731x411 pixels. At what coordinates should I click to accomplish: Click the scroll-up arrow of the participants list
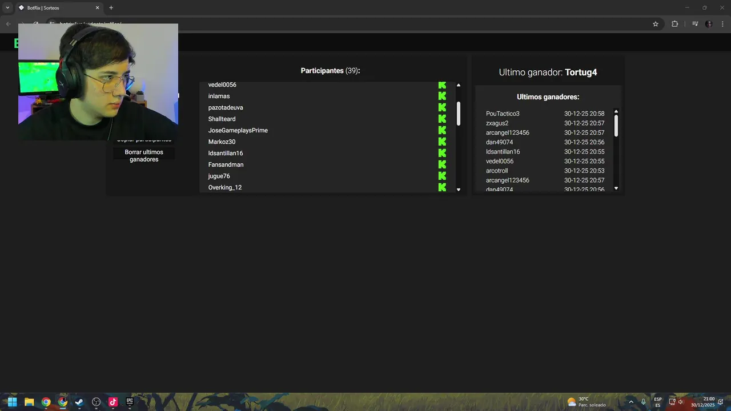click(x=459, y=85)
